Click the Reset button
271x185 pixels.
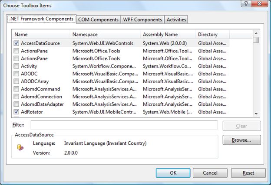(x=248, y=173)
